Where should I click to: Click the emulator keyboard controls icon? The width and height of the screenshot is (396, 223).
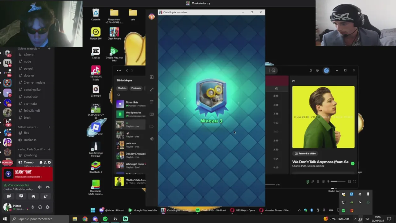[152, 114]
